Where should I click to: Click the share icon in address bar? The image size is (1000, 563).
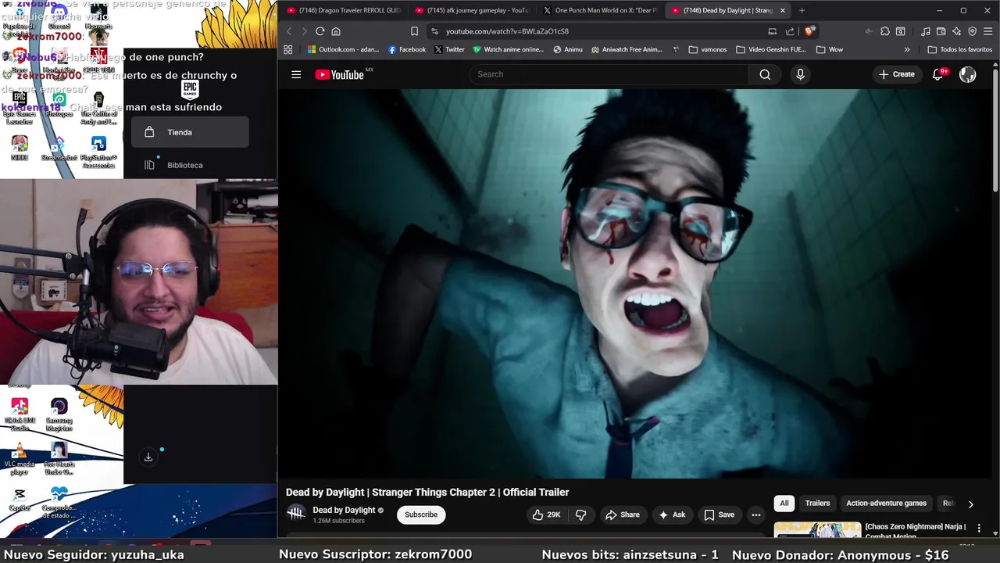790,31
